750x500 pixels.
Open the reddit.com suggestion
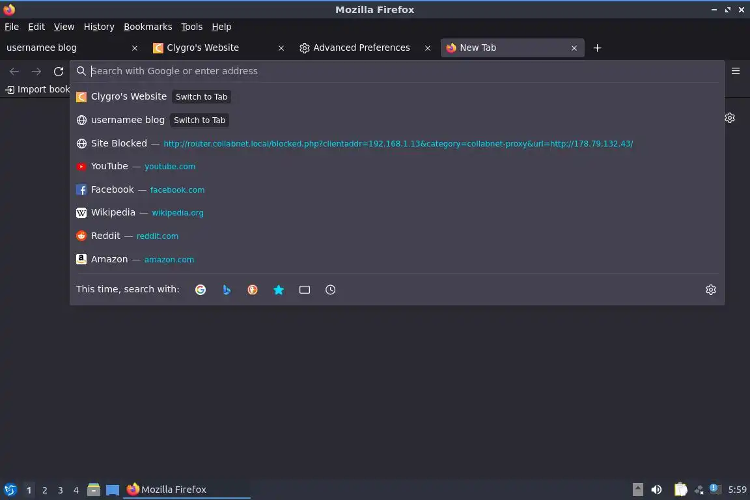397,236
